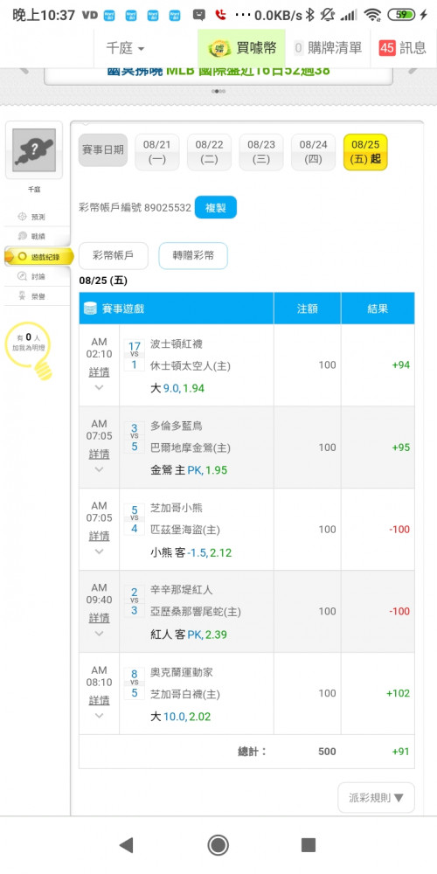Click the 結果 column header

click(378, 309)
